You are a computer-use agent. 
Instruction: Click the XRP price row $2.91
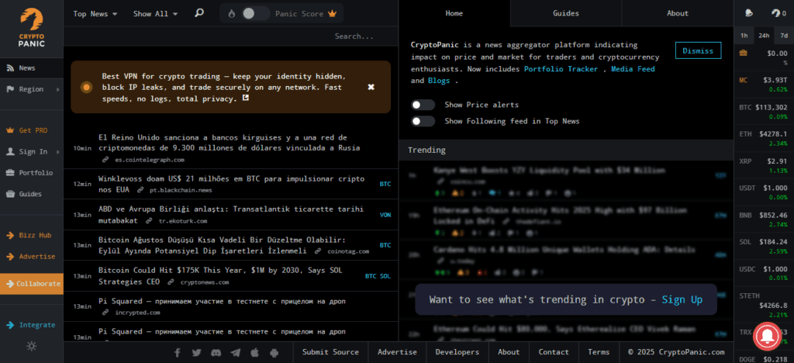coord(764,165)
